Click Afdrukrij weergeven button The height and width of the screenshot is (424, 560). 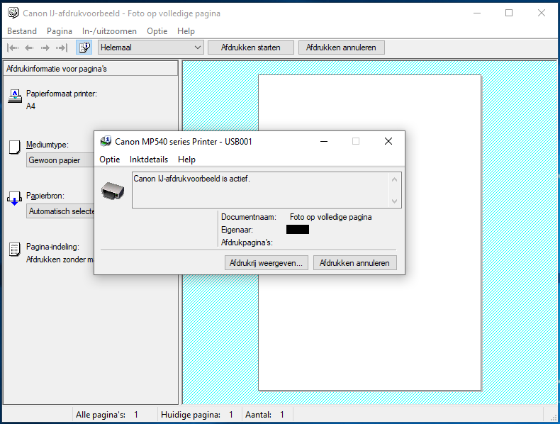click(267, 263)
